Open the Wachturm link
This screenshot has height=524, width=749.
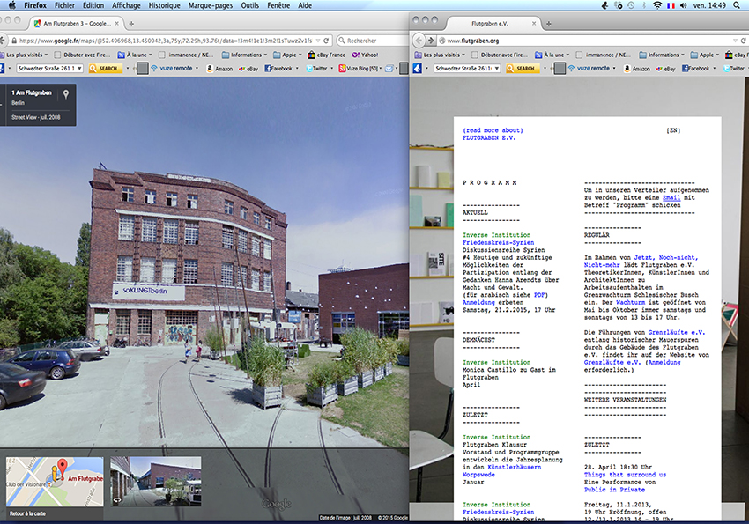[x=630, y=303]
